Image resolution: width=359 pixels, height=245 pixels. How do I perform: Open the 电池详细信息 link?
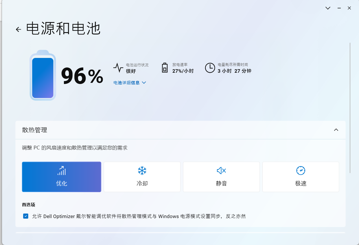[126, 83]
